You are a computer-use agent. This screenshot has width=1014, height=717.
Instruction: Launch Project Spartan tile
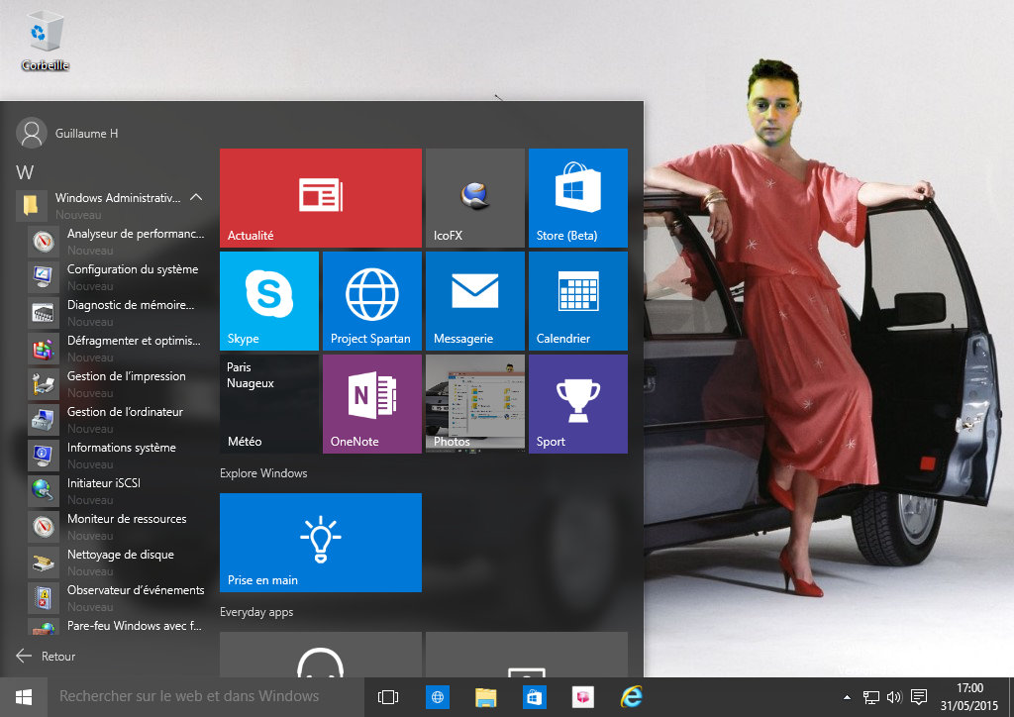tap(372, 301)
